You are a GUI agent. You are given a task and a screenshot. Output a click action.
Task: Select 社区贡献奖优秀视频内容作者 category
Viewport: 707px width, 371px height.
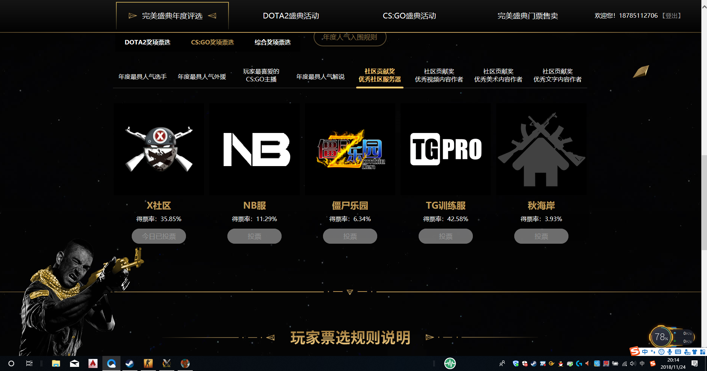pos(439,75)
